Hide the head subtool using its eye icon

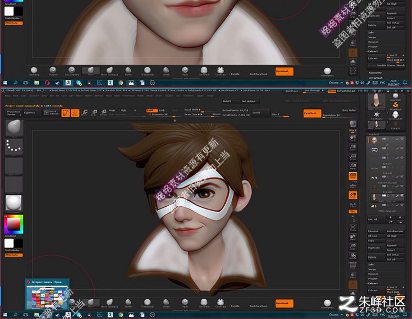click(x=402, y=139)
